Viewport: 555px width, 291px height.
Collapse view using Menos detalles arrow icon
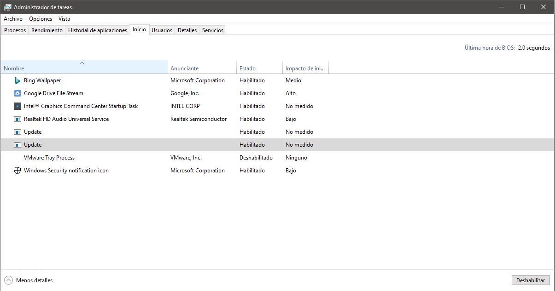coord(8,280)
